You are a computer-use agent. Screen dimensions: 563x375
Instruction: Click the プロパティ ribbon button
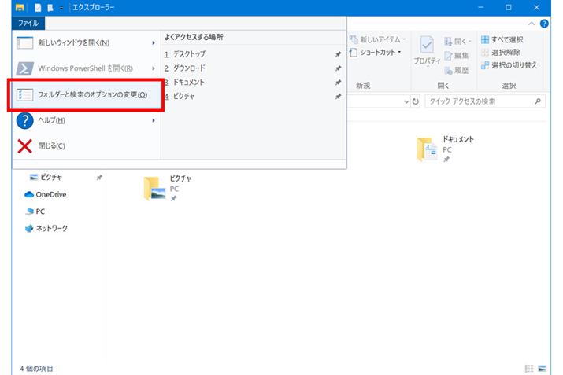click(x=427, y=51)
